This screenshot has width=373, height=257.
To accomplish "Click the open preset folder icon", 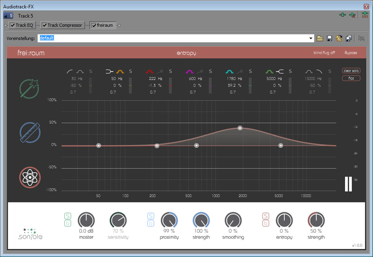I will pyautogui.click(x=320, y=38).
